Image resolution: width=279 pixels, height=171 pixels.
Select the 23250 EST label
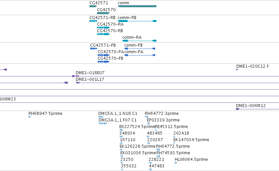point(127,160)
